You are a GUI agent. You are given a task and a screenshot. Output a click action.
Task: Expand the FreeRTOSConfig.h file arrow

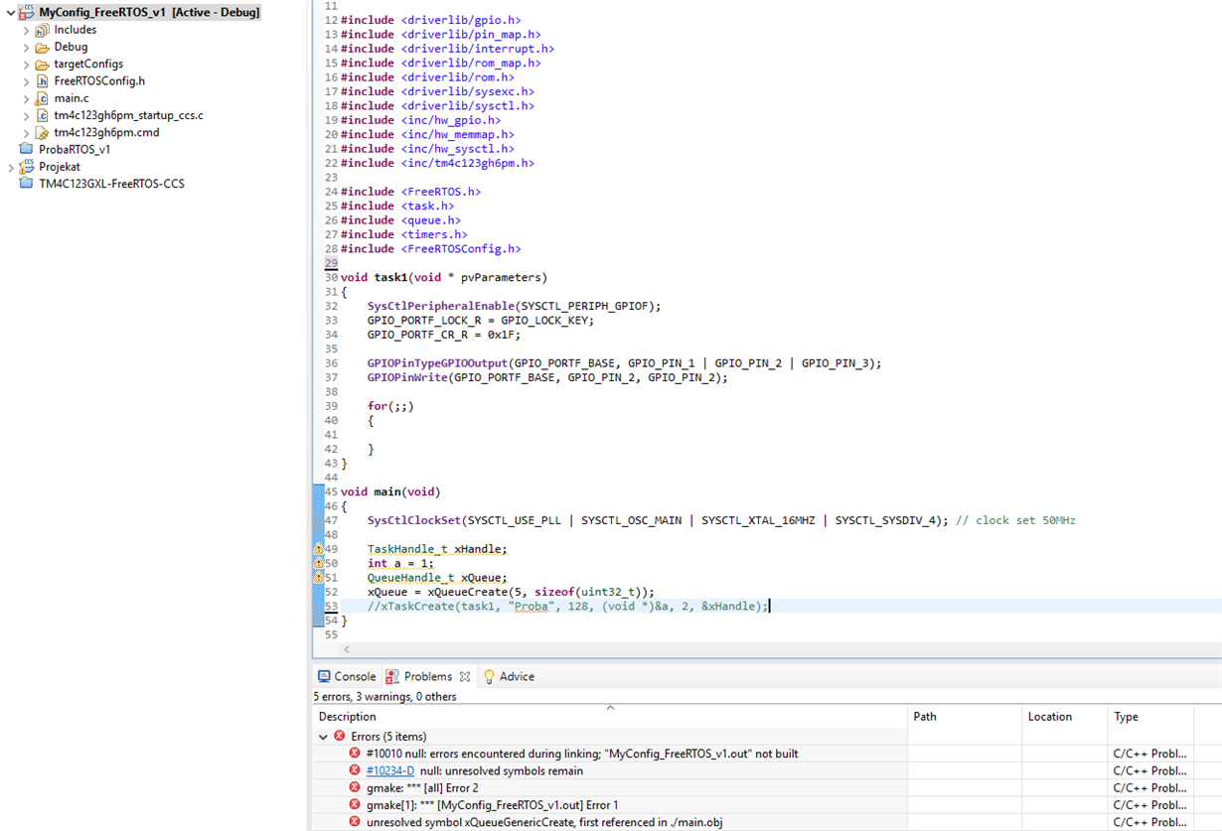(27, 81)
